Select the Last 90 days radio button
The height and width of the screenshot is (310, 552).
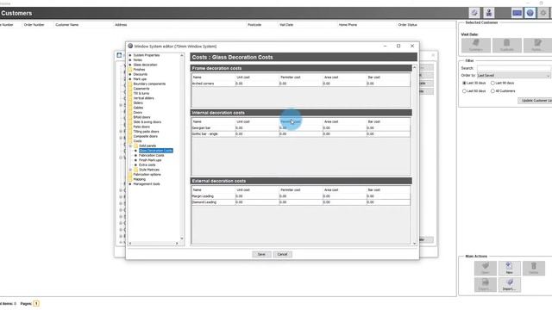[492, 83]
